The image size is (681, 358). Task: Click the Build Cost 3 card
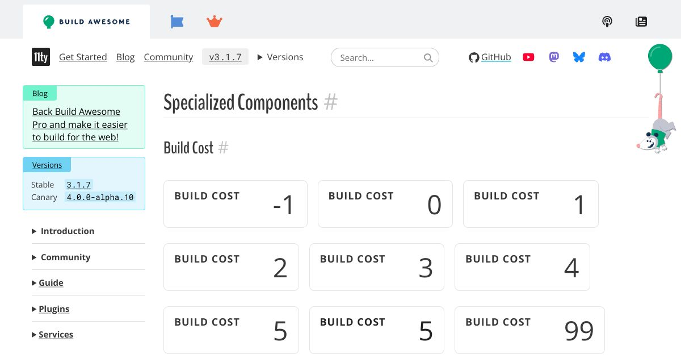(377, 267)
